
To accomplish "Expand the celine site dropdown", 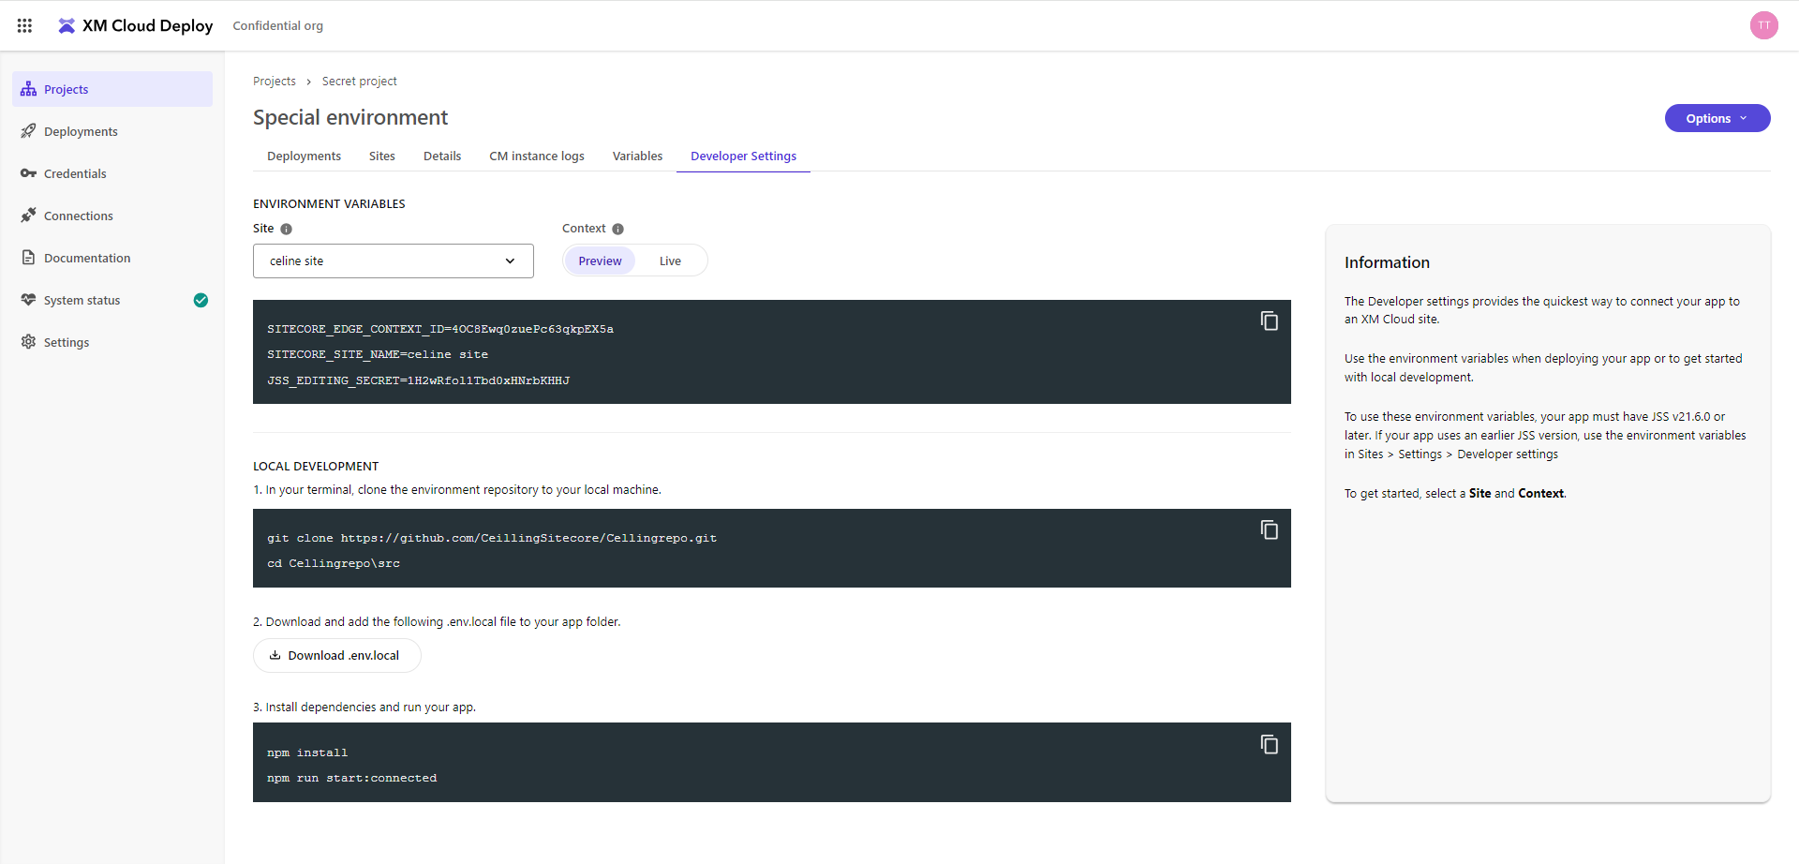I will tap(393, 261).
